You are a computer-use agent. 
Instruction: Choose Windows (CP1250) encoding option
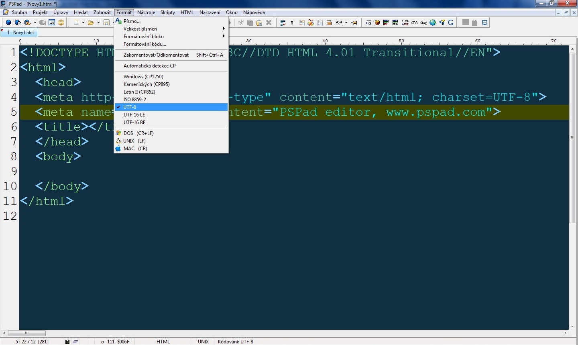click(143, 77)
